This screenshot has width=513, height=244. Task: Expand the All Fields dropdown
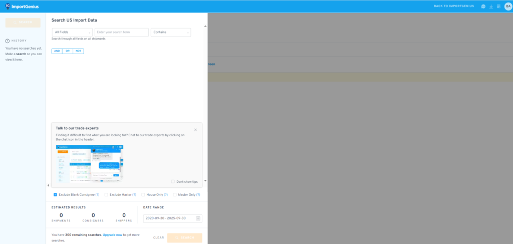(x=72, y=32)
